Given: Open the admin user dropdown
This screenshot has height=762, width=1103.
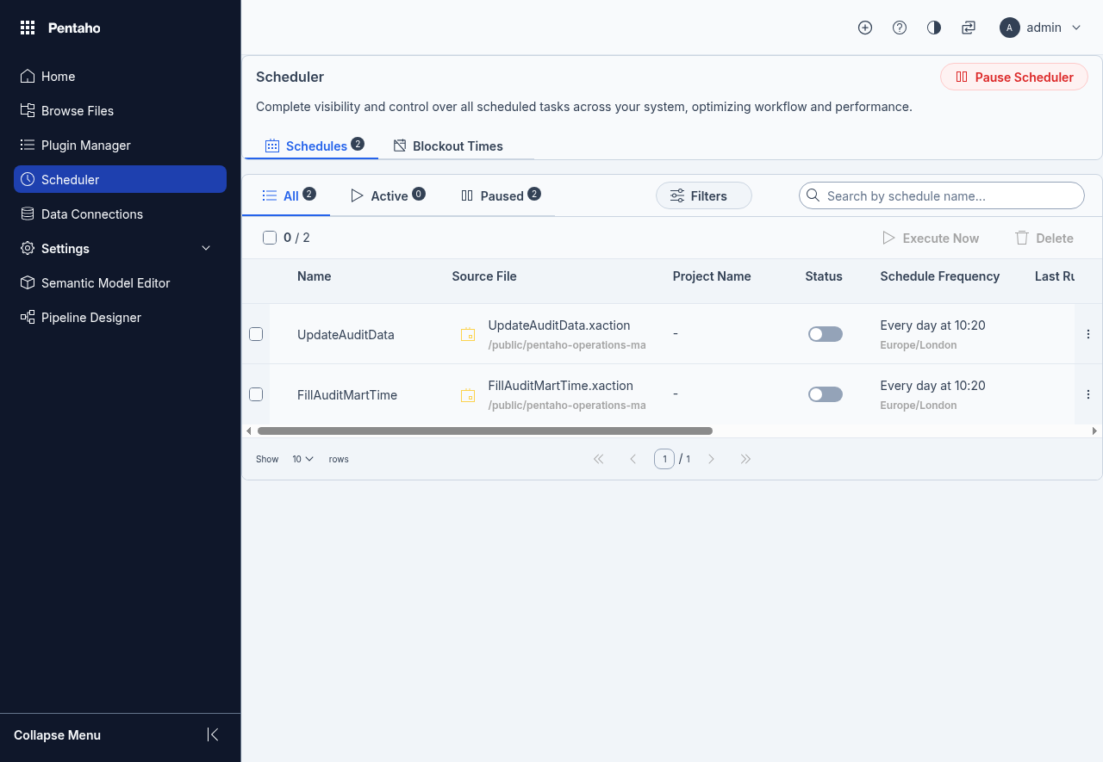Looking at the screenshot, I should (1040, 28).
